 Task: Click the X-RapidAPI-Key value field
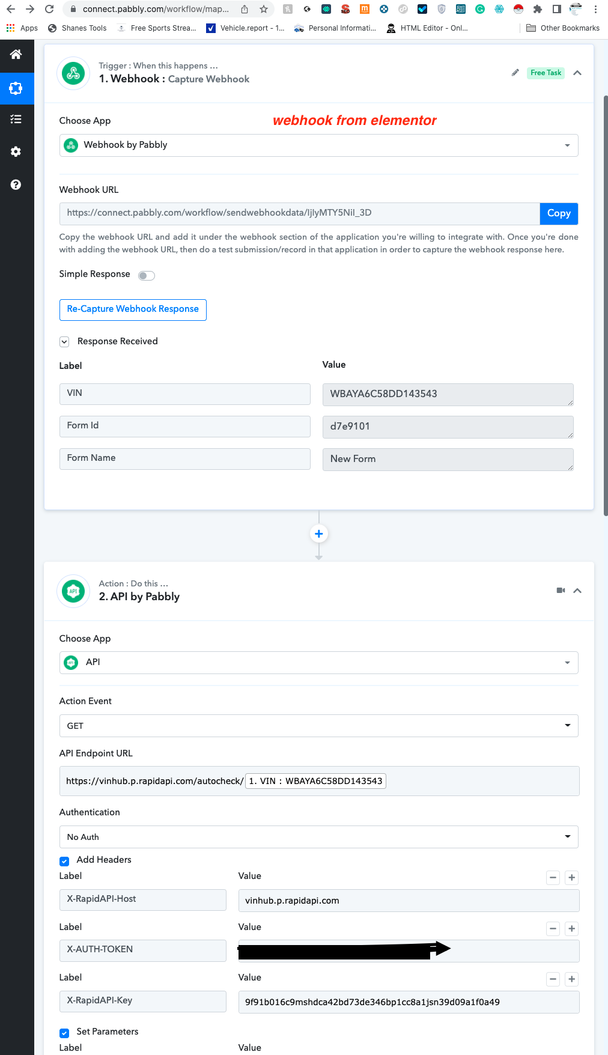[x=409, y=1002]
